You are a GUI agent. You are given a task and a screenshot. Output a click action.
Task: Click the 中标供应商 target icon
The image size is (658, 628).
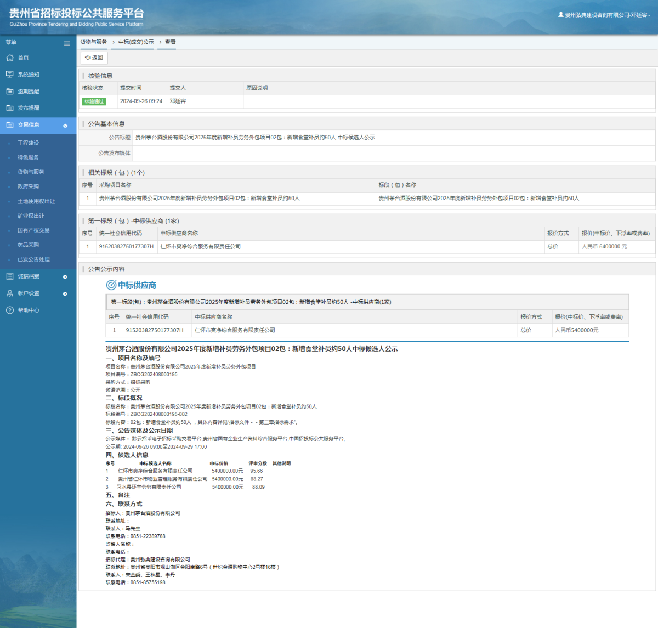(x=111, y=285)
